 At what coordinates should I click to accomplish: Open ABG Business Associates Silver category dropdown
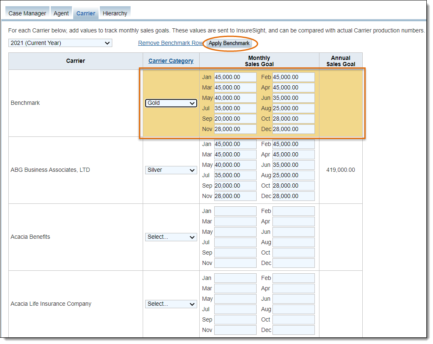pyautogui.click(x=171, y=170)
